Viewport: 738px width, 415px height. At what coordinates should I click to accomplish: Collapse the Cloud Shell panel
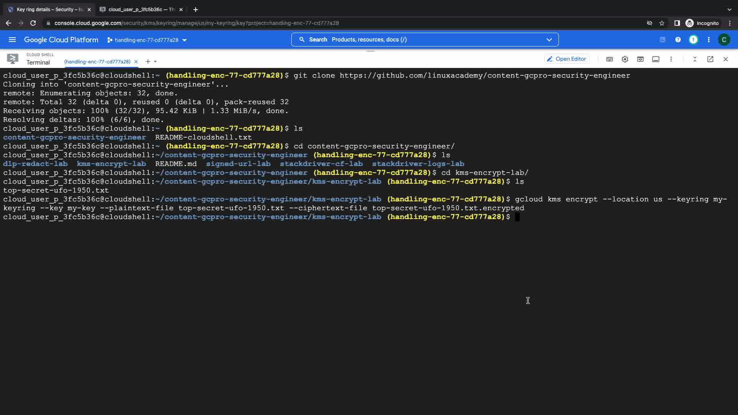click(x=695, y=59)
